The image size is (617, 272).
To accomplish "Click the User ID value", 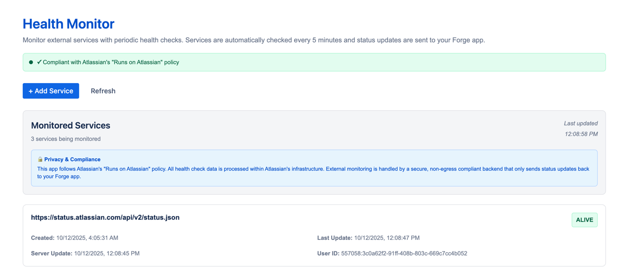I will click(404, 254).
